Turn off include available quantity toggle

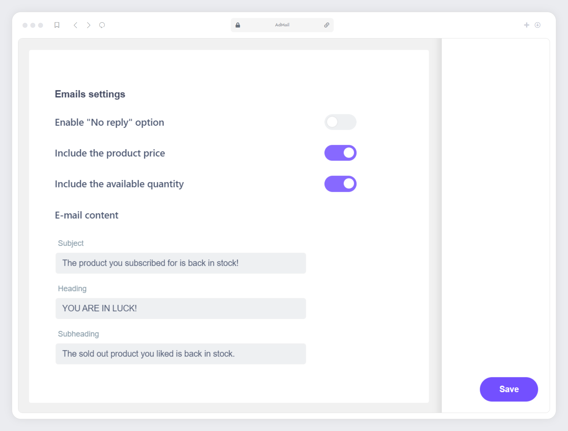pos(340,184)
